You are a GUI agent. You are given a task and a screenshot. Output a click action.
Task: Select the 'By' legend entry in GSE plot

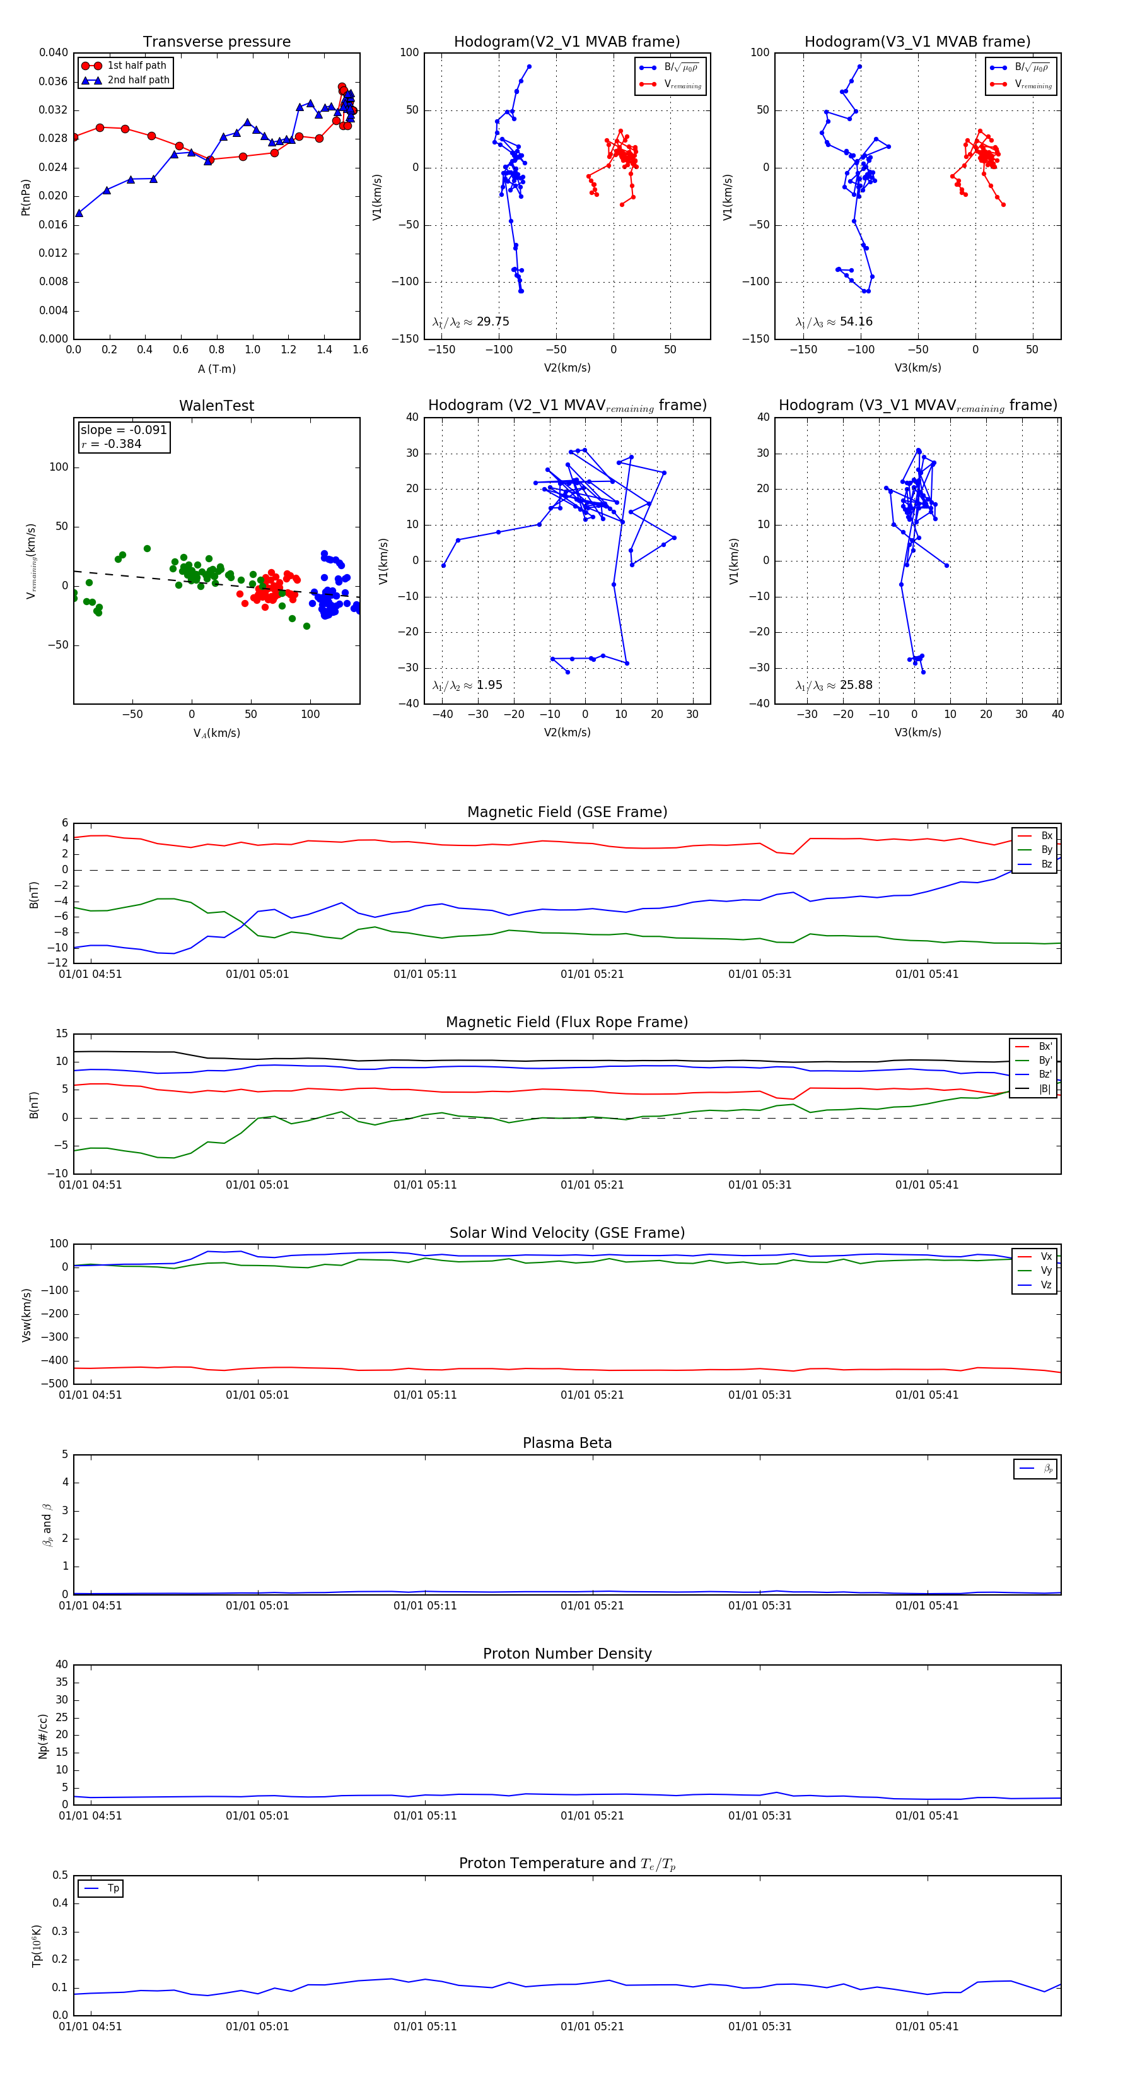click(1035, 850)
